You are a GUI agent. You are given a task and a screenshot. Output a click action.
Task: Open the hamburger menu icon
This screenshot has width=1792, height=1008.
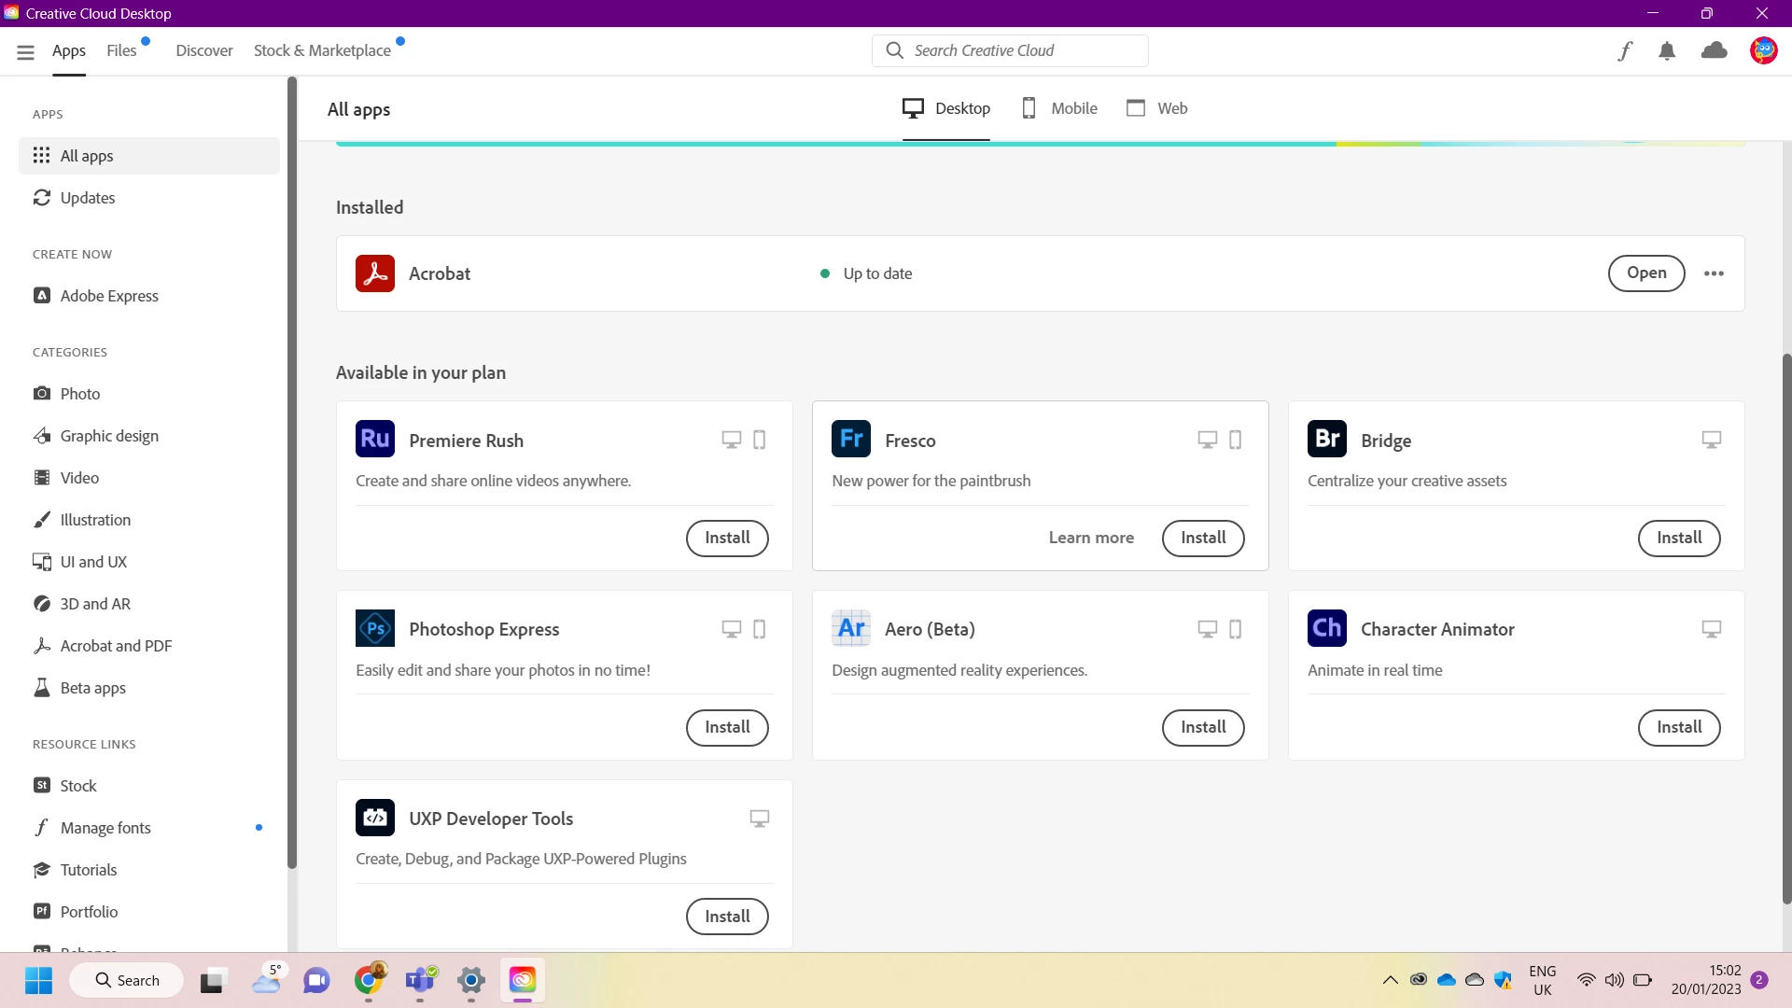(25, 52)
